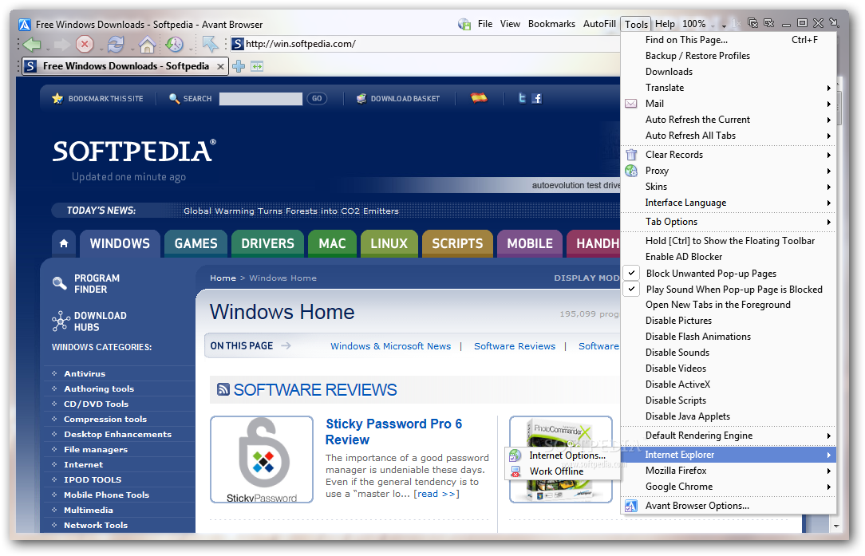The height and width of the screenshot is (556, 865).
Task: Toggle Disable Scripts option
Action: [729, 401]
